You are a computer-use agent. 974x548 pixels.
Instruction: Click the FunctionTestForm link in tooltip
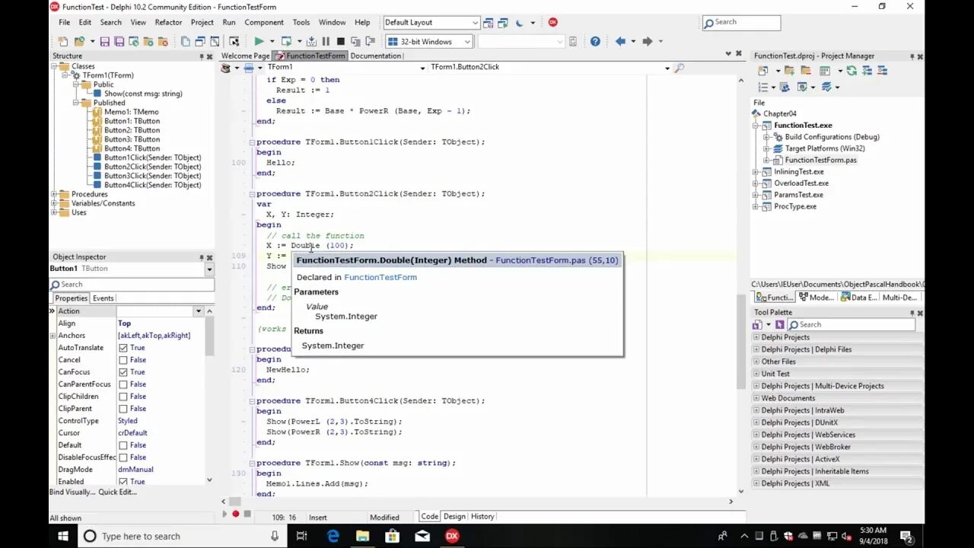(380, 277)
